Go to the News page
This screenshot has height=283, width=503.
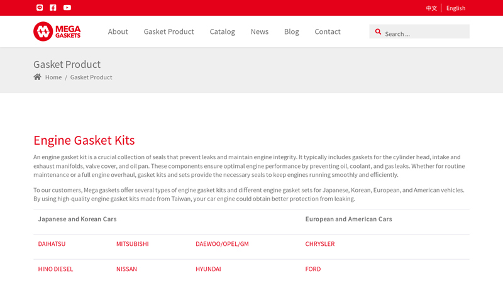260,31
